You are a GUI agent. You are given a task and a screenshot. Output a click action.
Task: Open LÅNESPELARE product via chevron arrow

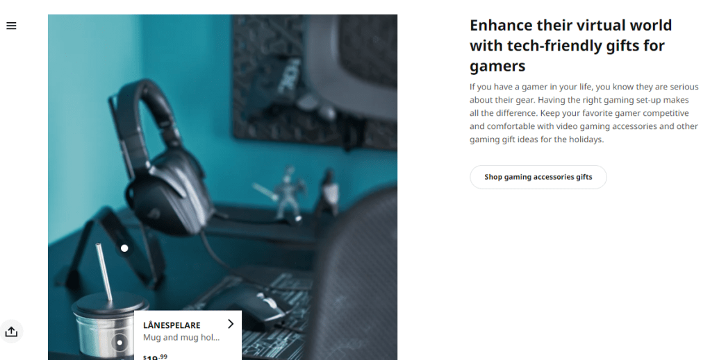[231, 324]
